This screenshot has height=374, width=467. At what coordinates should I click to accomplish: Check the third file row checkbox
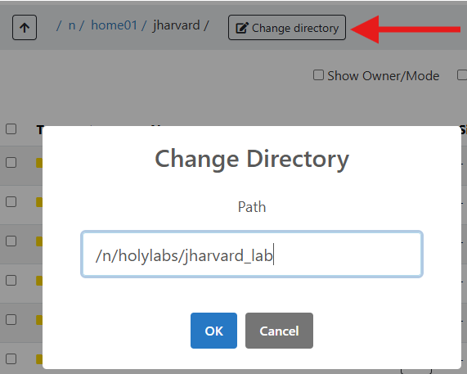tap(11, 241)
